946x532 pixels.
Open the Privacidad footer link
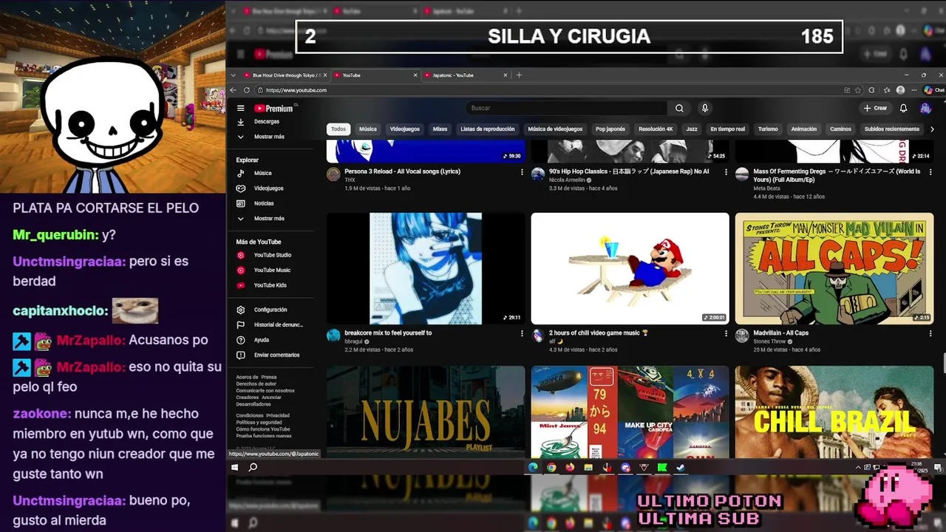278,416
